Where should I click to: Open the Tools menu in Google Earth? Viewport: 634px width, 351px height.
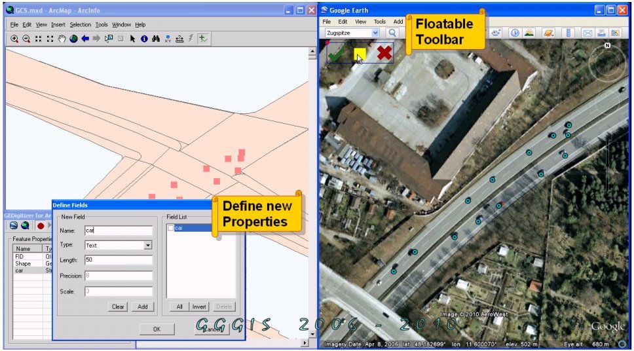380,22
